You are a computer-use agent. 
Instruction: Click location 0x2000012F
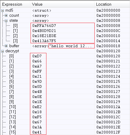point(108,132)
